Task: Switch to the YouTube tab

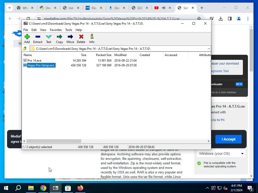Action: (x=156, y=8)
